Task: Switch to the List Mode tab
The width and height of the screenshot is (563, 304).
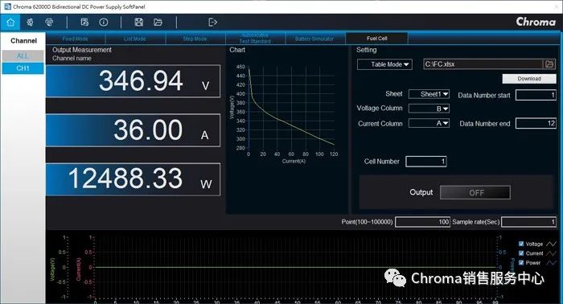Action: 135,39
